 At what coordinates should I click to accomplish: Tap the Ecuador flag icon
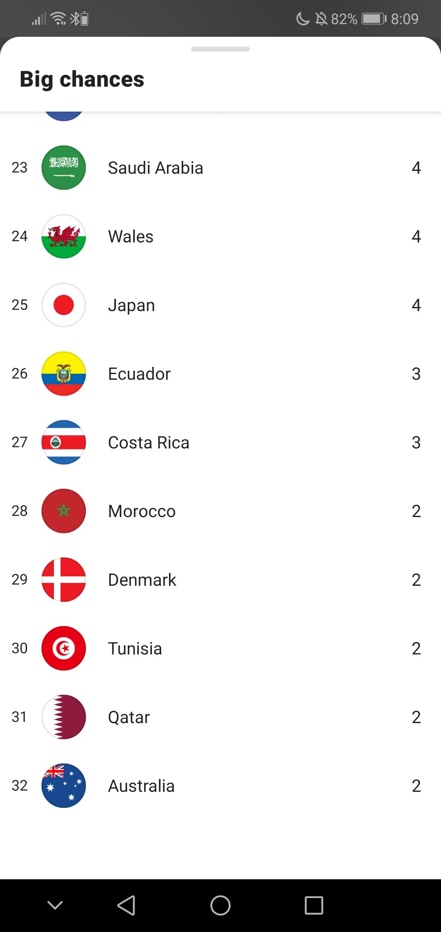(64, 374)
